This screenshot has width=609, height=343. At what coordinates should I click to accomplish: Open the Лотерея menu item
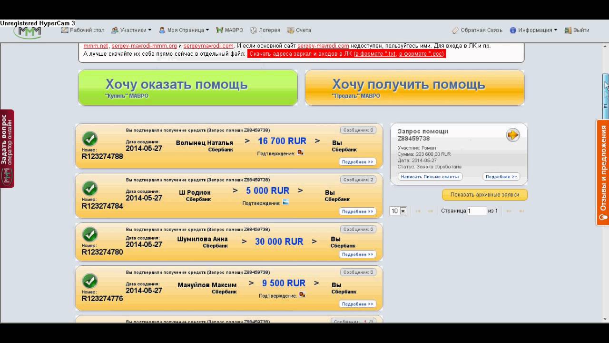(265, 30)
